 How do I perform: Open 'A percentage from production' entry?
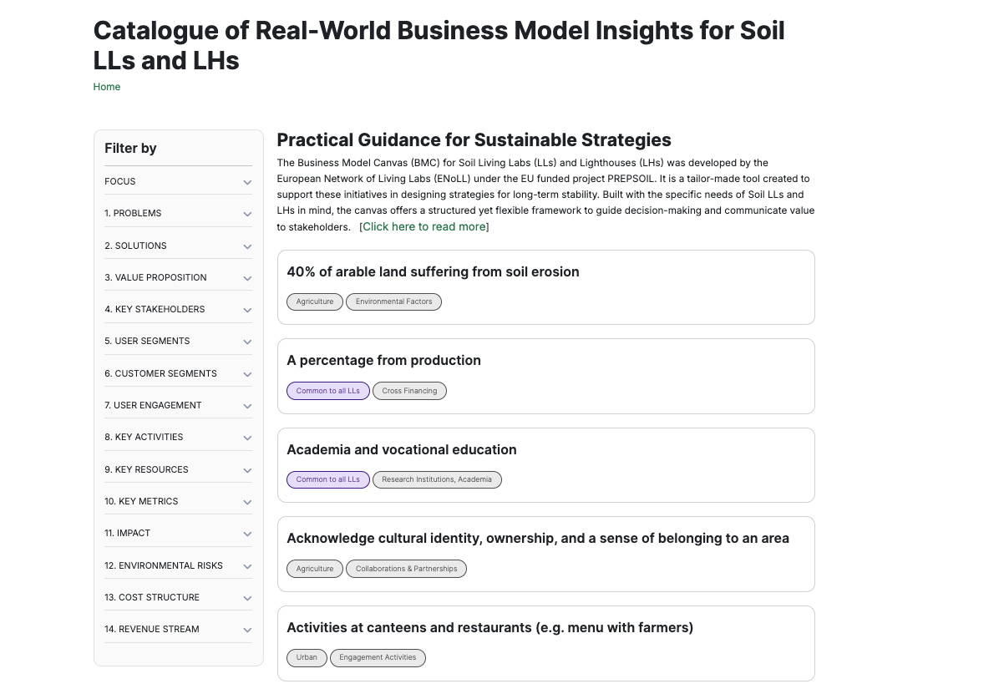tap(383, 361)
